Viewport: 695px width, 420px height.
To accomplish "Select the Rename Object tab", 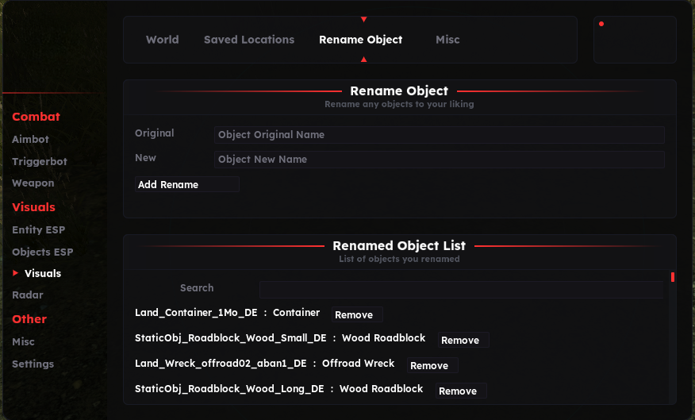I will pyautogui.click(x=360, y=40).
